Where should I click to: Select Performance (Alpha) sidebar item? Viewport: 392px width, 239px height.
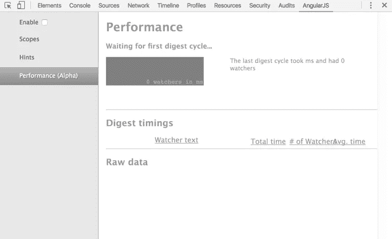[x=49, y=76]
